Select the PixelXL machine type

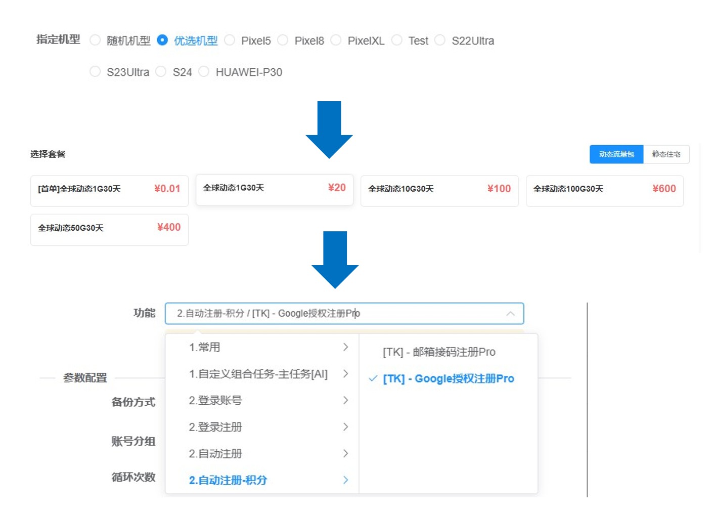(x=336, y=40)
